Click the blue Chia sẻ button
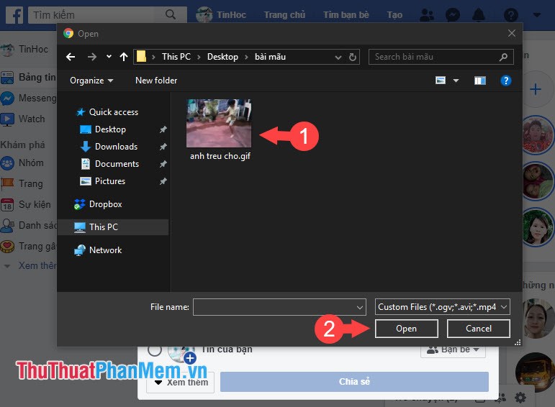Viewport: 555px width, 407px height. (x=354, y=382)
